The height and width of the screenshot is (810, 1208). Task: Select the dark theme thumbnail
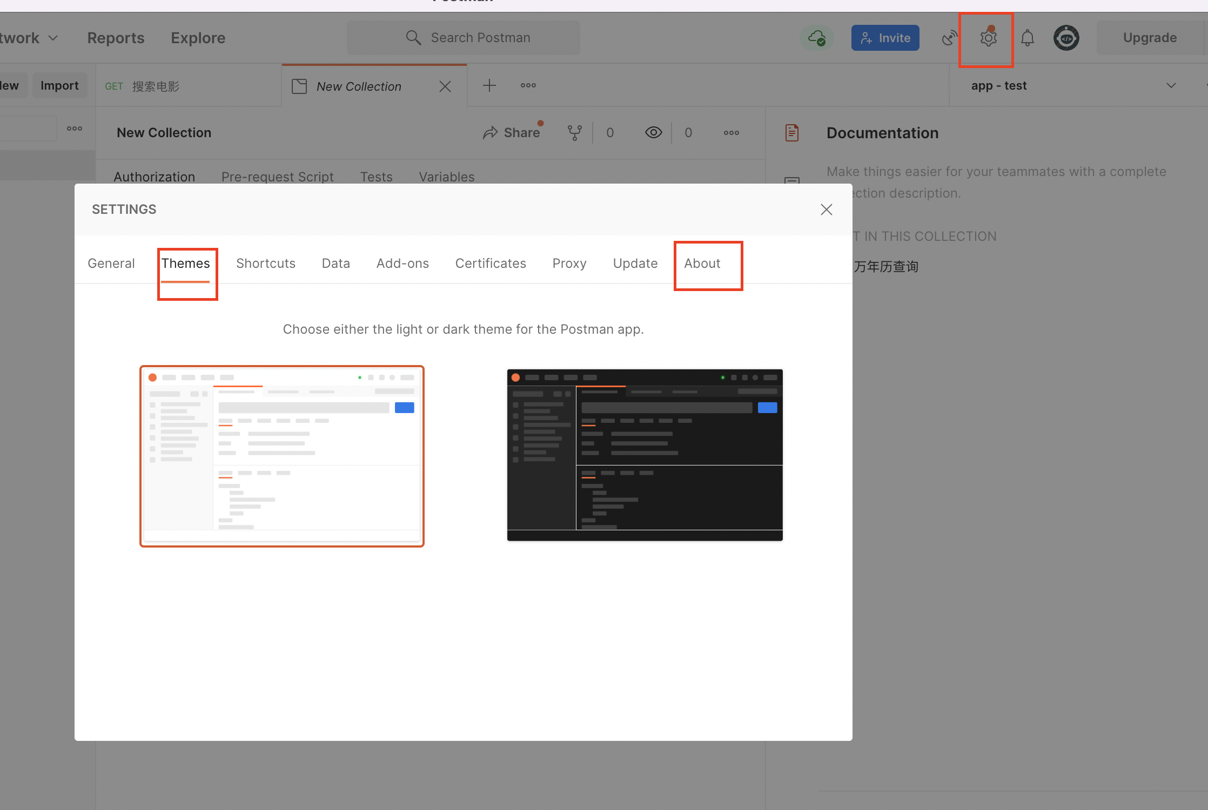[x=645, y=455]
